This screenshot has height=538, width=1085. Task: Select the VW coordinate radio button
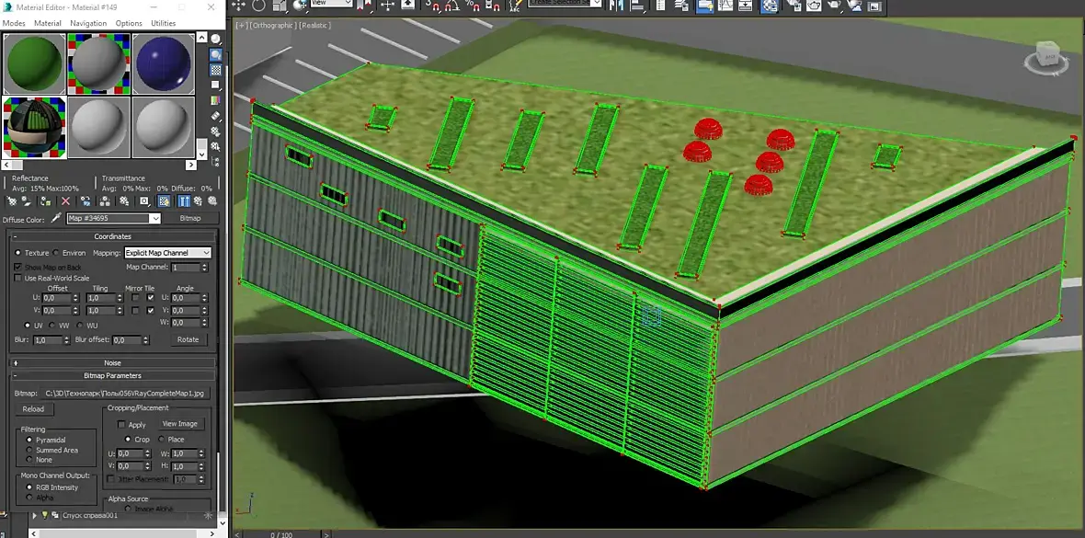click(51, 326)
